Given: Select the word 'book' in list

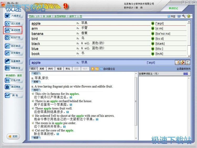Looking at the screenshot, I should tap(35, 54).
